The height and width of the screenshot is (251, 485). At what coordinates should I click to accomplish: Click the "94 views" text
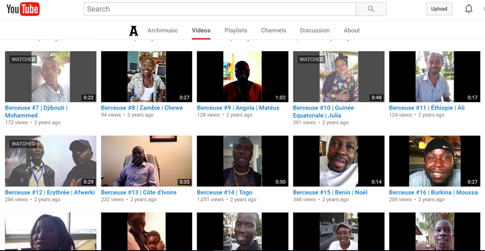point(111,115)
